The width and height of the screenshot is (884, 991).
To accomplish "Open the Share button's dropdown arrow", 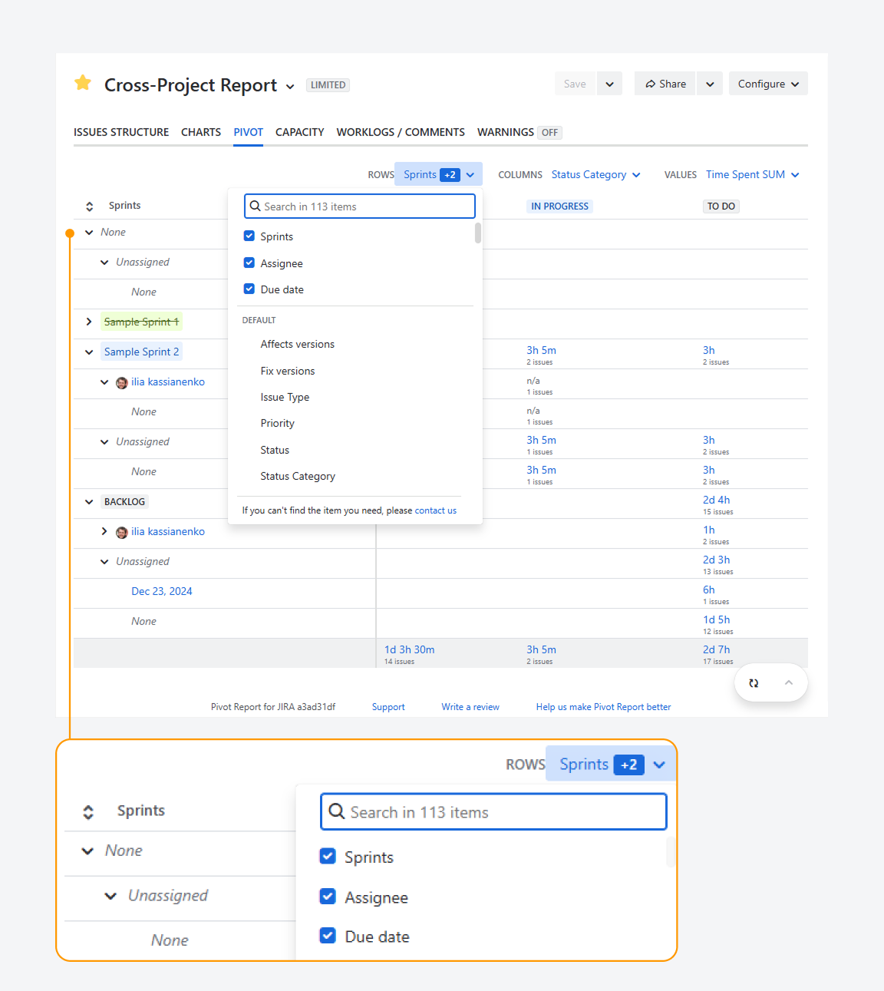I will [x=710, y=84].
